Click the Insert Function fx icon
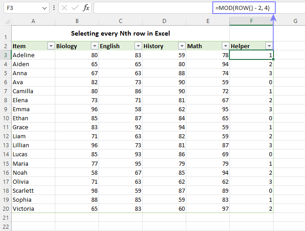 coord(85,8)
